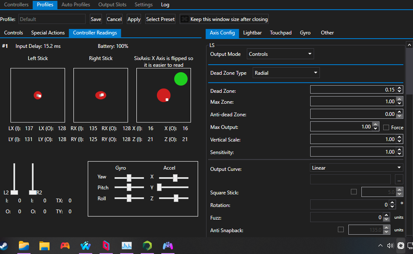
Task: Open the performance graph app on the taskbar
Action: 126,246
